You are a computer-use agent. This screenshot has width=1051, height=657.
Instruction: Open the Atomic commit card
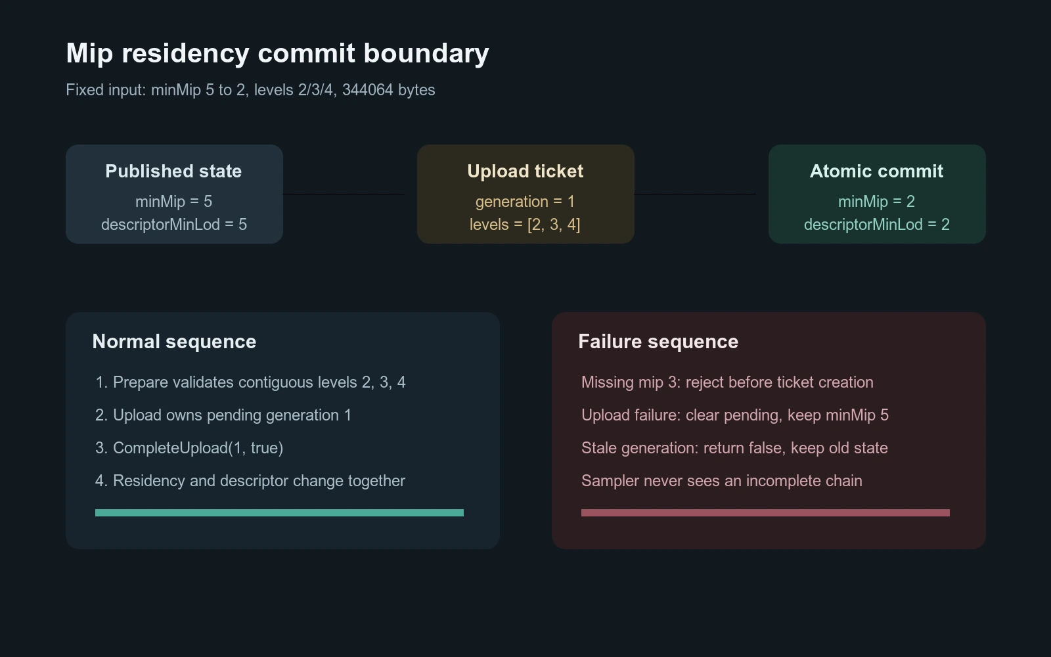[x=877, y=194]
